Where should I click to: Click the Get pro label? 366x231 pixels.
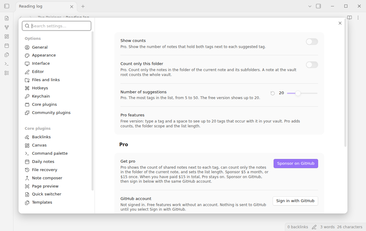[x=128, y=161]
